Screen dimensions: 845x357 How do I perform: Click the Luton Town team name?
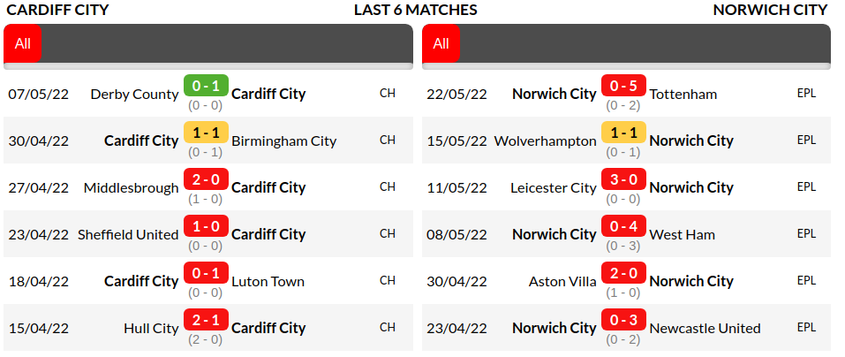click(268, 281)
